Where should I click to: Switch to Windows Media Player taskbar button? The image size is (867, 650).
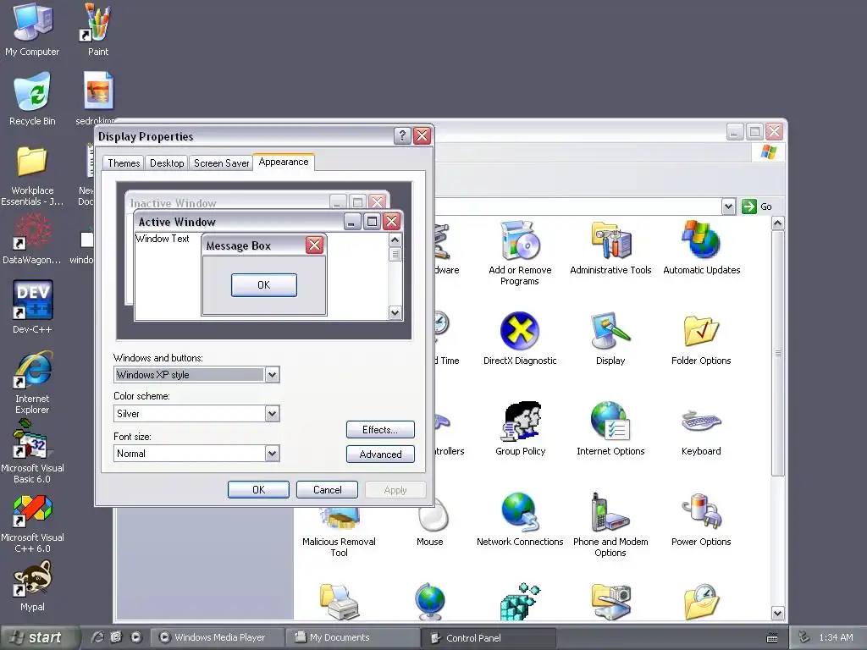217,637
